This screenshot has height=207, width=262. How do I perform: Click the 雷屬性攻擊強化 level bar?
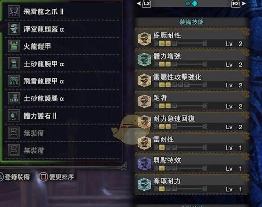pyautogui.click(x=180, y=85)
